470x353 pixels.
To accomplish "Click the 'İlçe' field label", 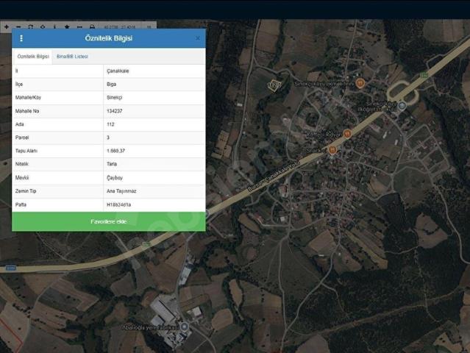I will pyautogui.click(x=19, y=84).
